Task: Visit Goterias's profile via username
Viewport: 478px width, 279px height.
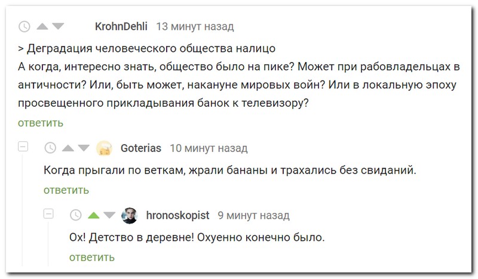Action: 141,148
